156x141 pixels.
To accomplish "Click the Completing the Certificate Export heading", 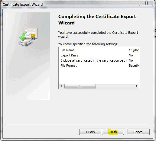I will coord(97,20).
